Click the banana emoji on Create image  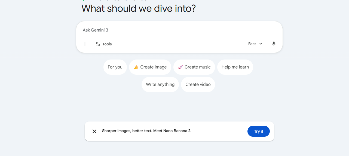coord(136,67)
